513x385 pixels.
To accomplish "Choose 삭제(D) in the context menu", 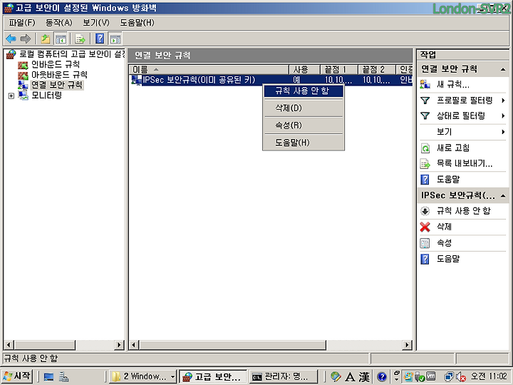I will pos(304,108).
